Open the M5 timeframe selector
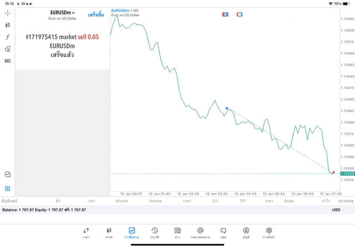Screen dimensions: 355x248 click(8, 61)
